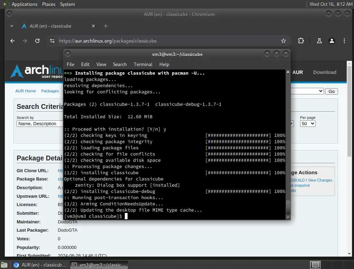The image size is (354, 269).
Task: Open the Terminal menu in terminal
Action: tap(143, 64)
